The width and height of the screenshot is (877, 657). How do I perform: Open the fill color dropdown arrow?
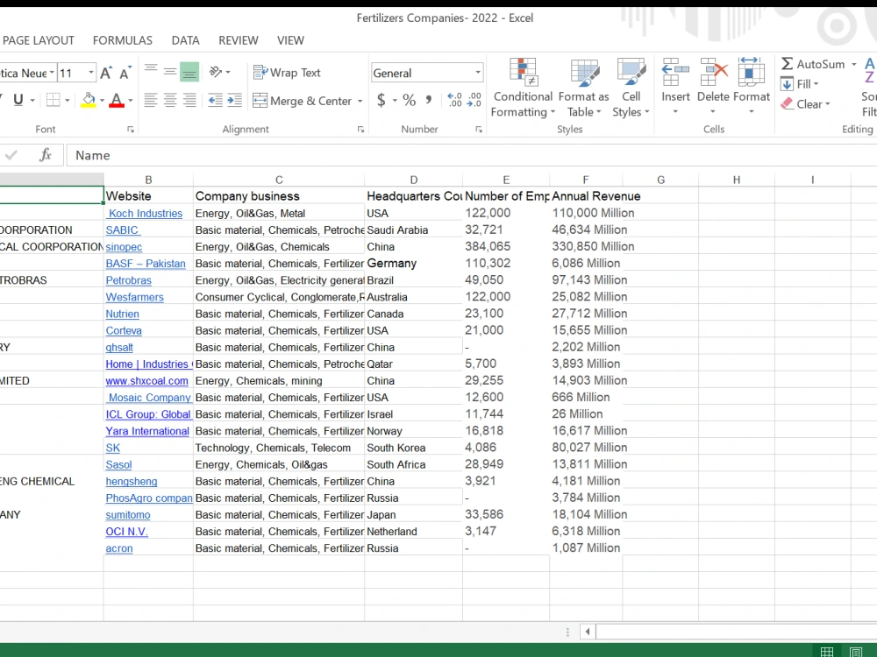pos(102,101)
